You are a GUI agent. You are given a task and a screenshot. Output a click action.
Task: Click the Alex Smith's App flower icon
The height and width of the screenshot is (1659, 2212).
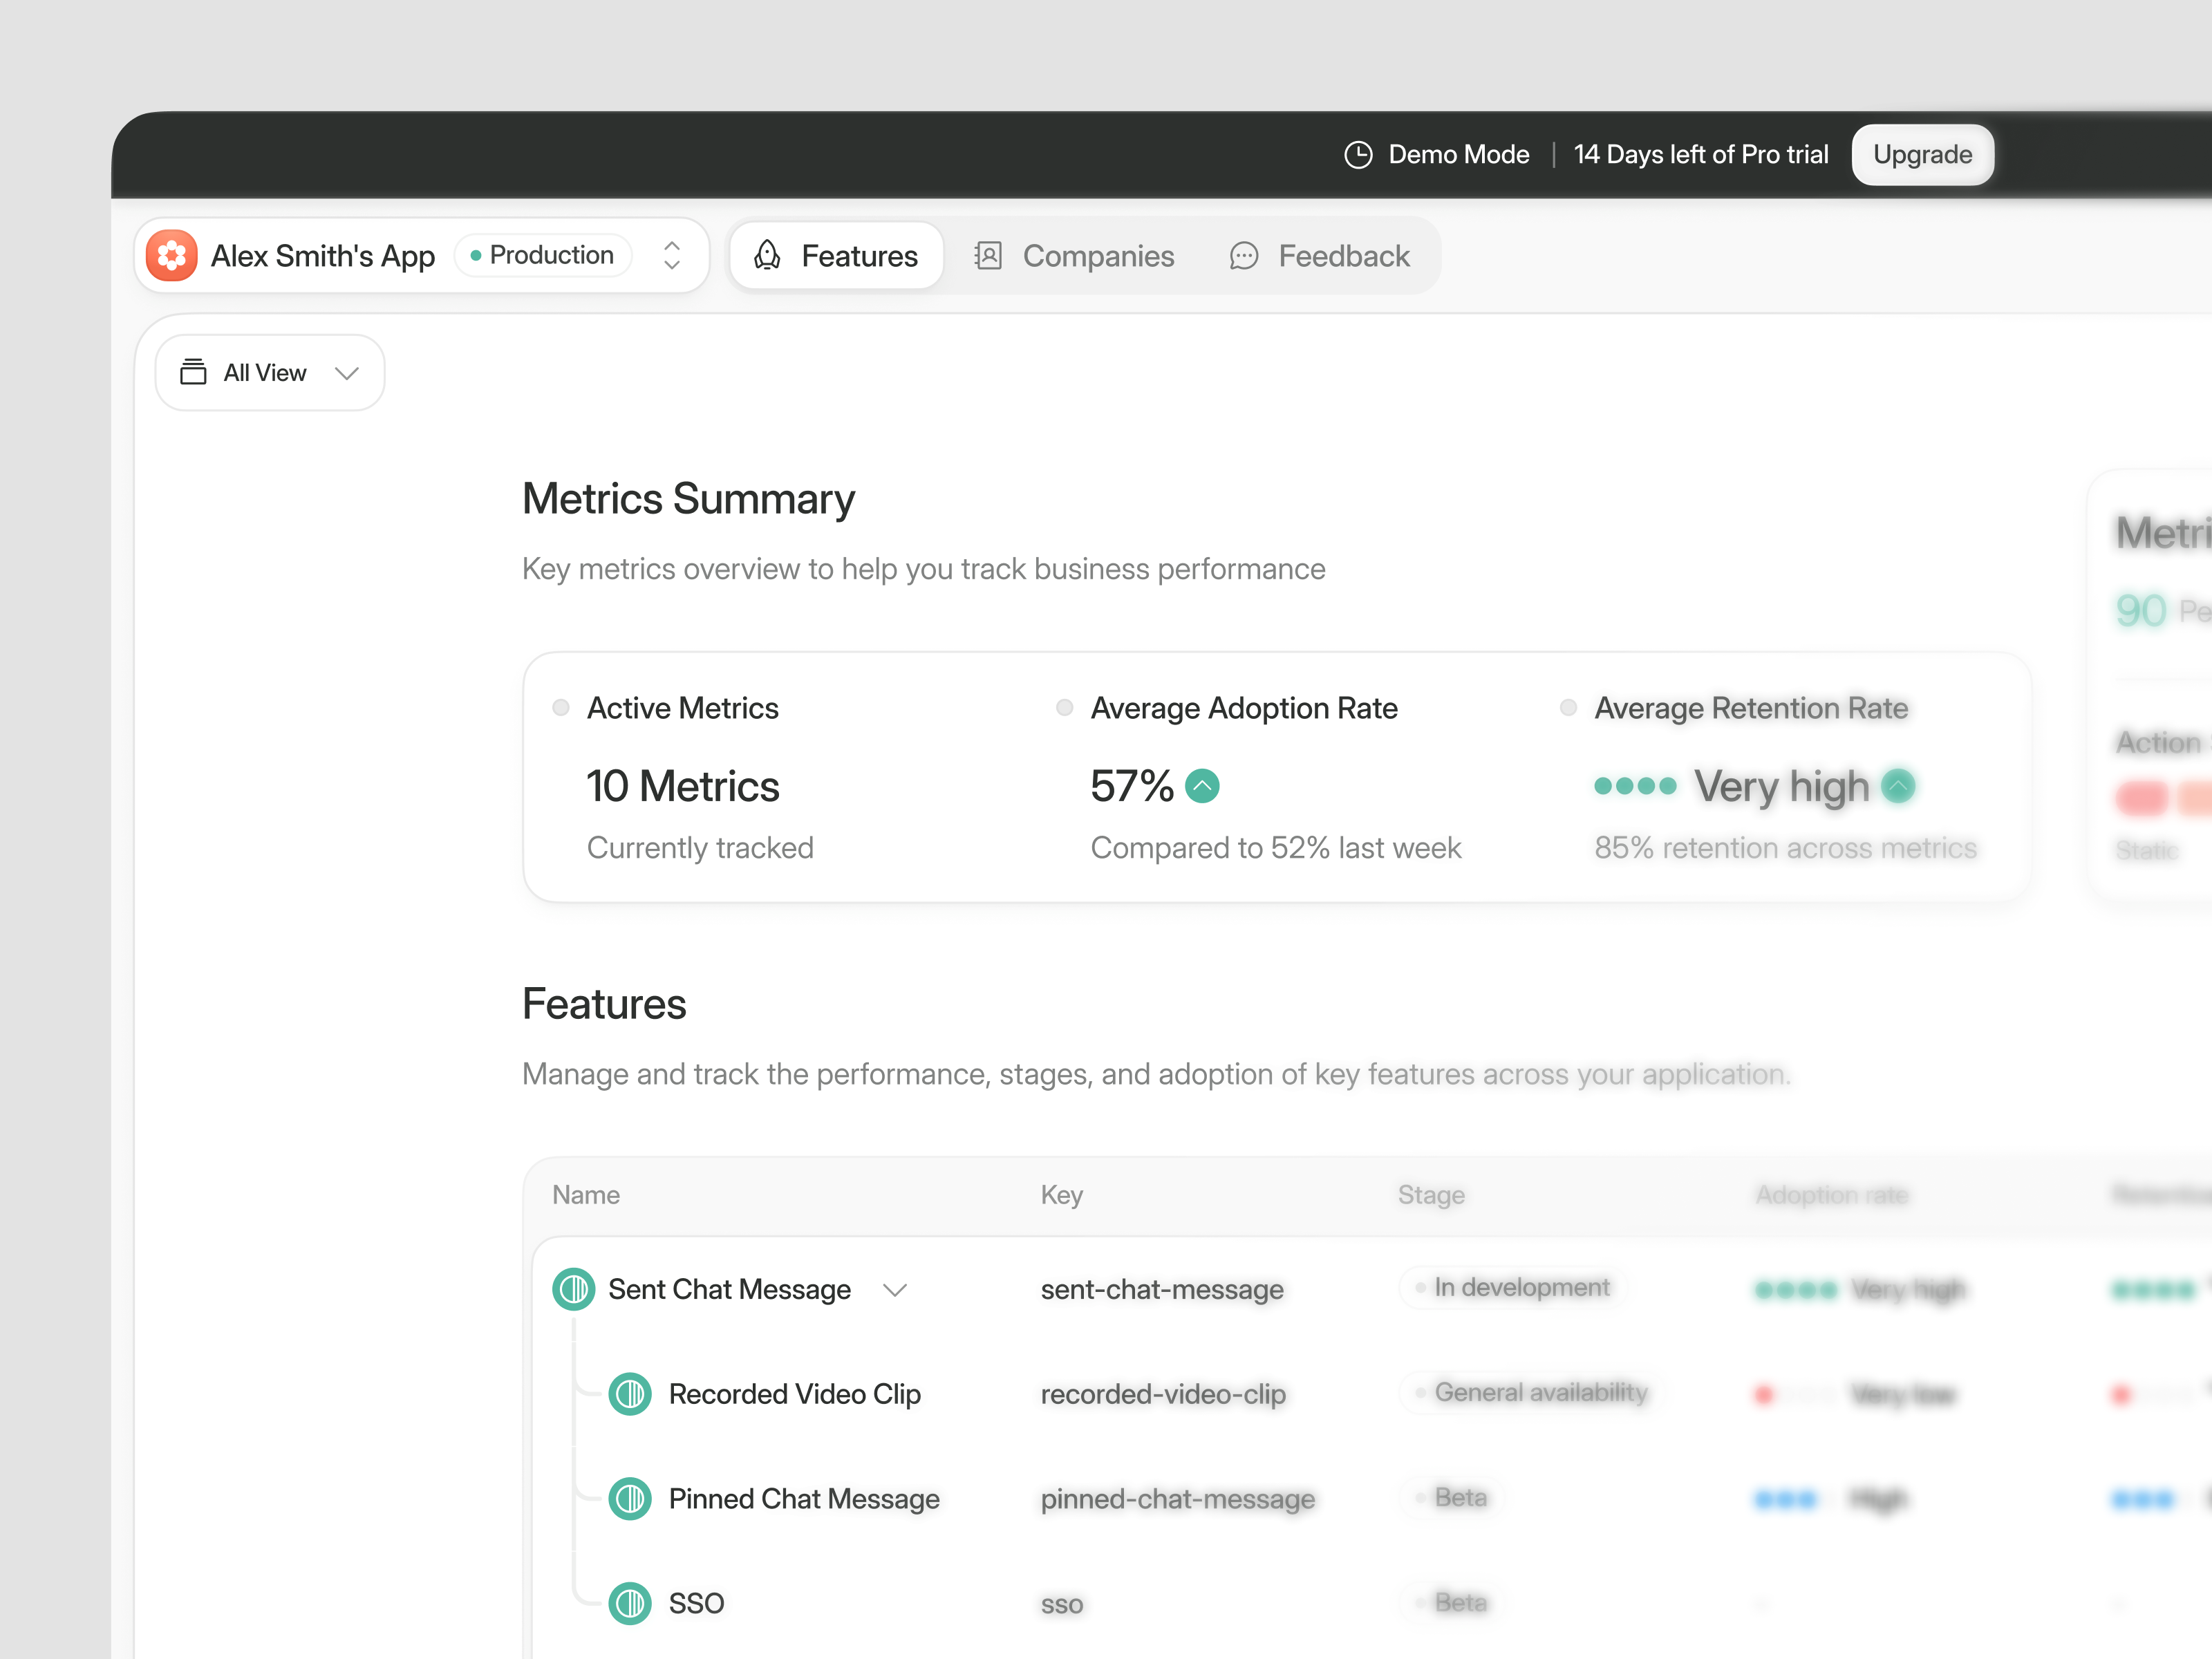(x=172, y=255)
